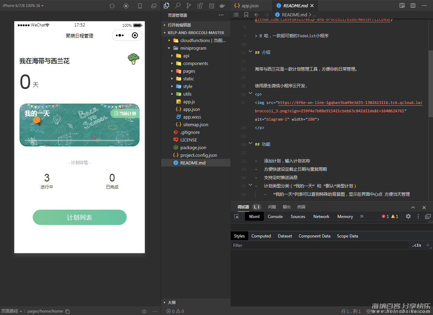
Task: Click the layout panel icon in activity bar
Action: 211,6
